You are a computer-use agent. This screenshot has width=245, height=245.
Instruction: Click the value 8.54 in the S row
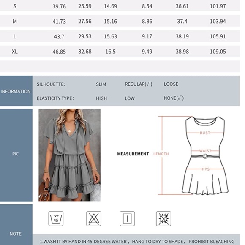coord(147,6)
